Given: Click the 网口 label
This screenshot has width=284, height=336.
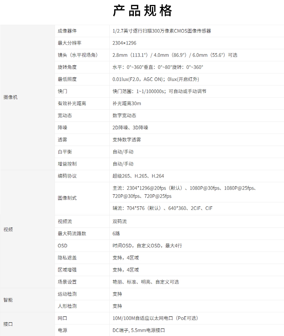Looking at the screenshot, I should 62,318.
